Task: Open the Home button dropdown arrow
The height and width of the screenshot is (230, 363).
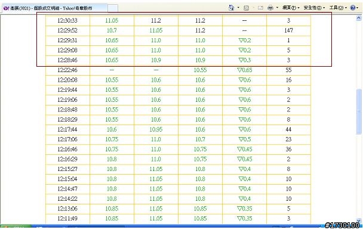Action: (238, 8)
